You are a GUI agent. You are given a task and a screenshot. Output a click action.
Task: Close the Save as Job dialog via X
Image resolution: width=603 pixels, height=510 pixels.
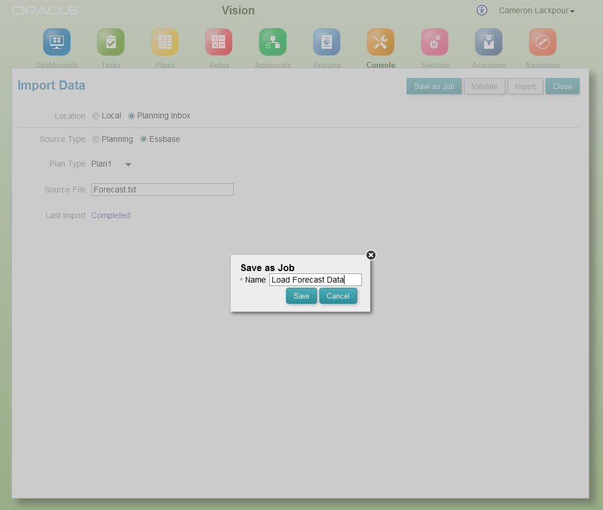(x=371, y=255)
